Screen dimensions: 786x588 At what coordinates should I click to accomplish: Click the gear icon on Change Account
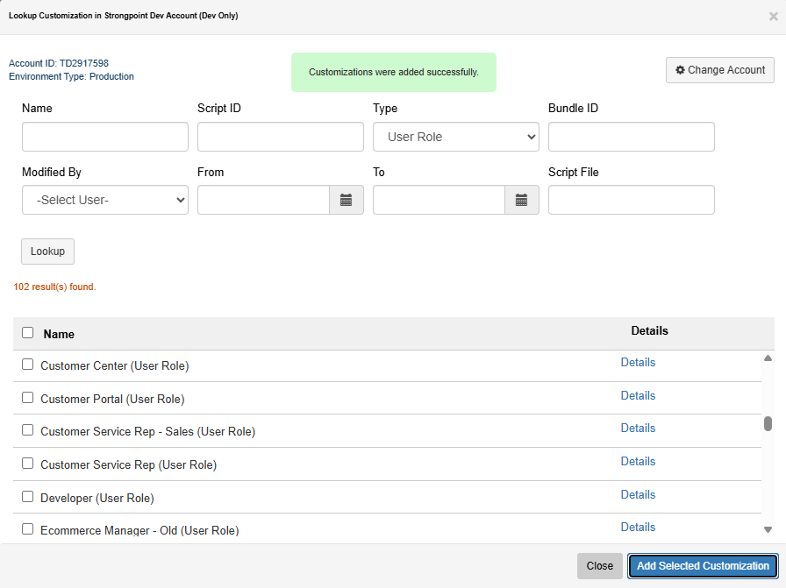coord(679,70)
